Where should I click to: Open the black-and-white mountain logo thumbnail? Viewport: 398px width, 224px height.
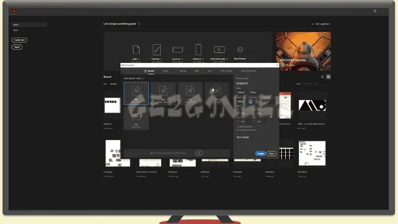click(312, 105)
